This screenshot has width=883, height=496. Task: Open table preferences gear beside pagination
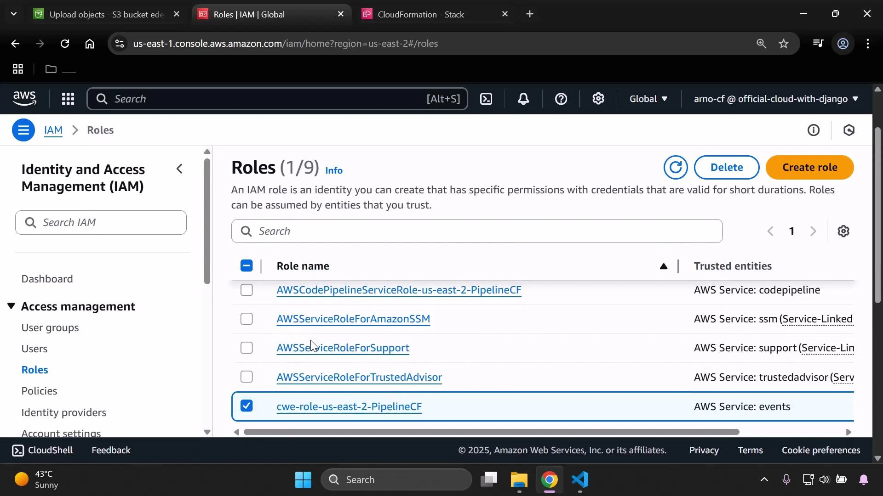click(844, 231)
